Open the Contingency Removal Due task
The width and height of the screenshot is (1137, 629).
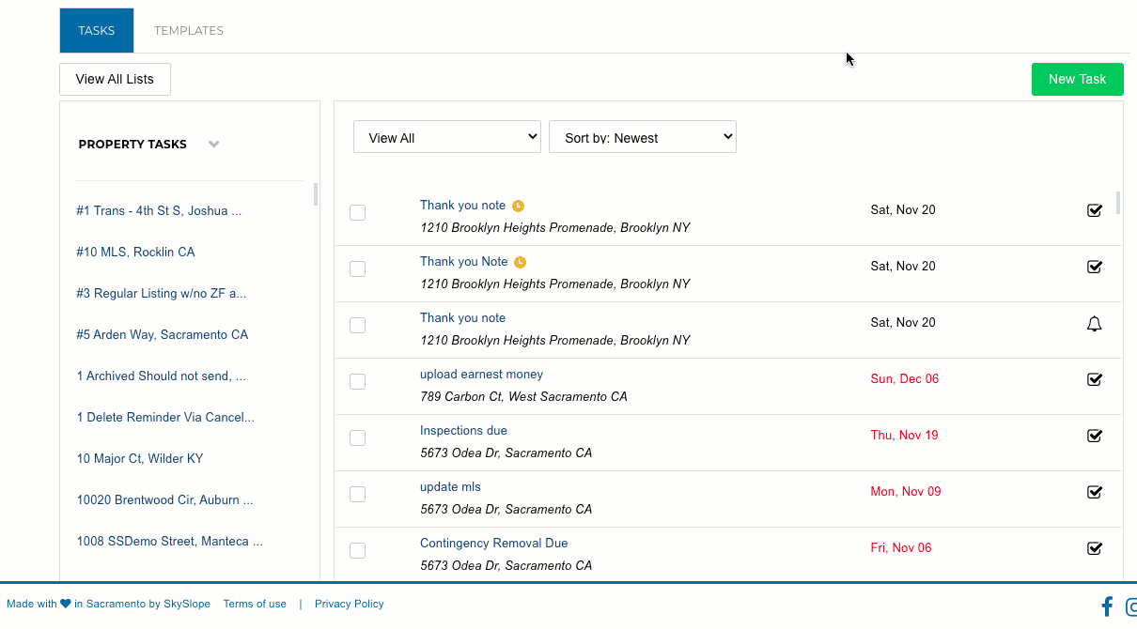(x=493, y=544)
